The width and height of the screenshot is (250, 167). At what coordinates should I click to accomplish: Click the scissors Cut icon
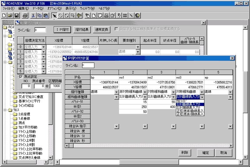click(33, 15)
